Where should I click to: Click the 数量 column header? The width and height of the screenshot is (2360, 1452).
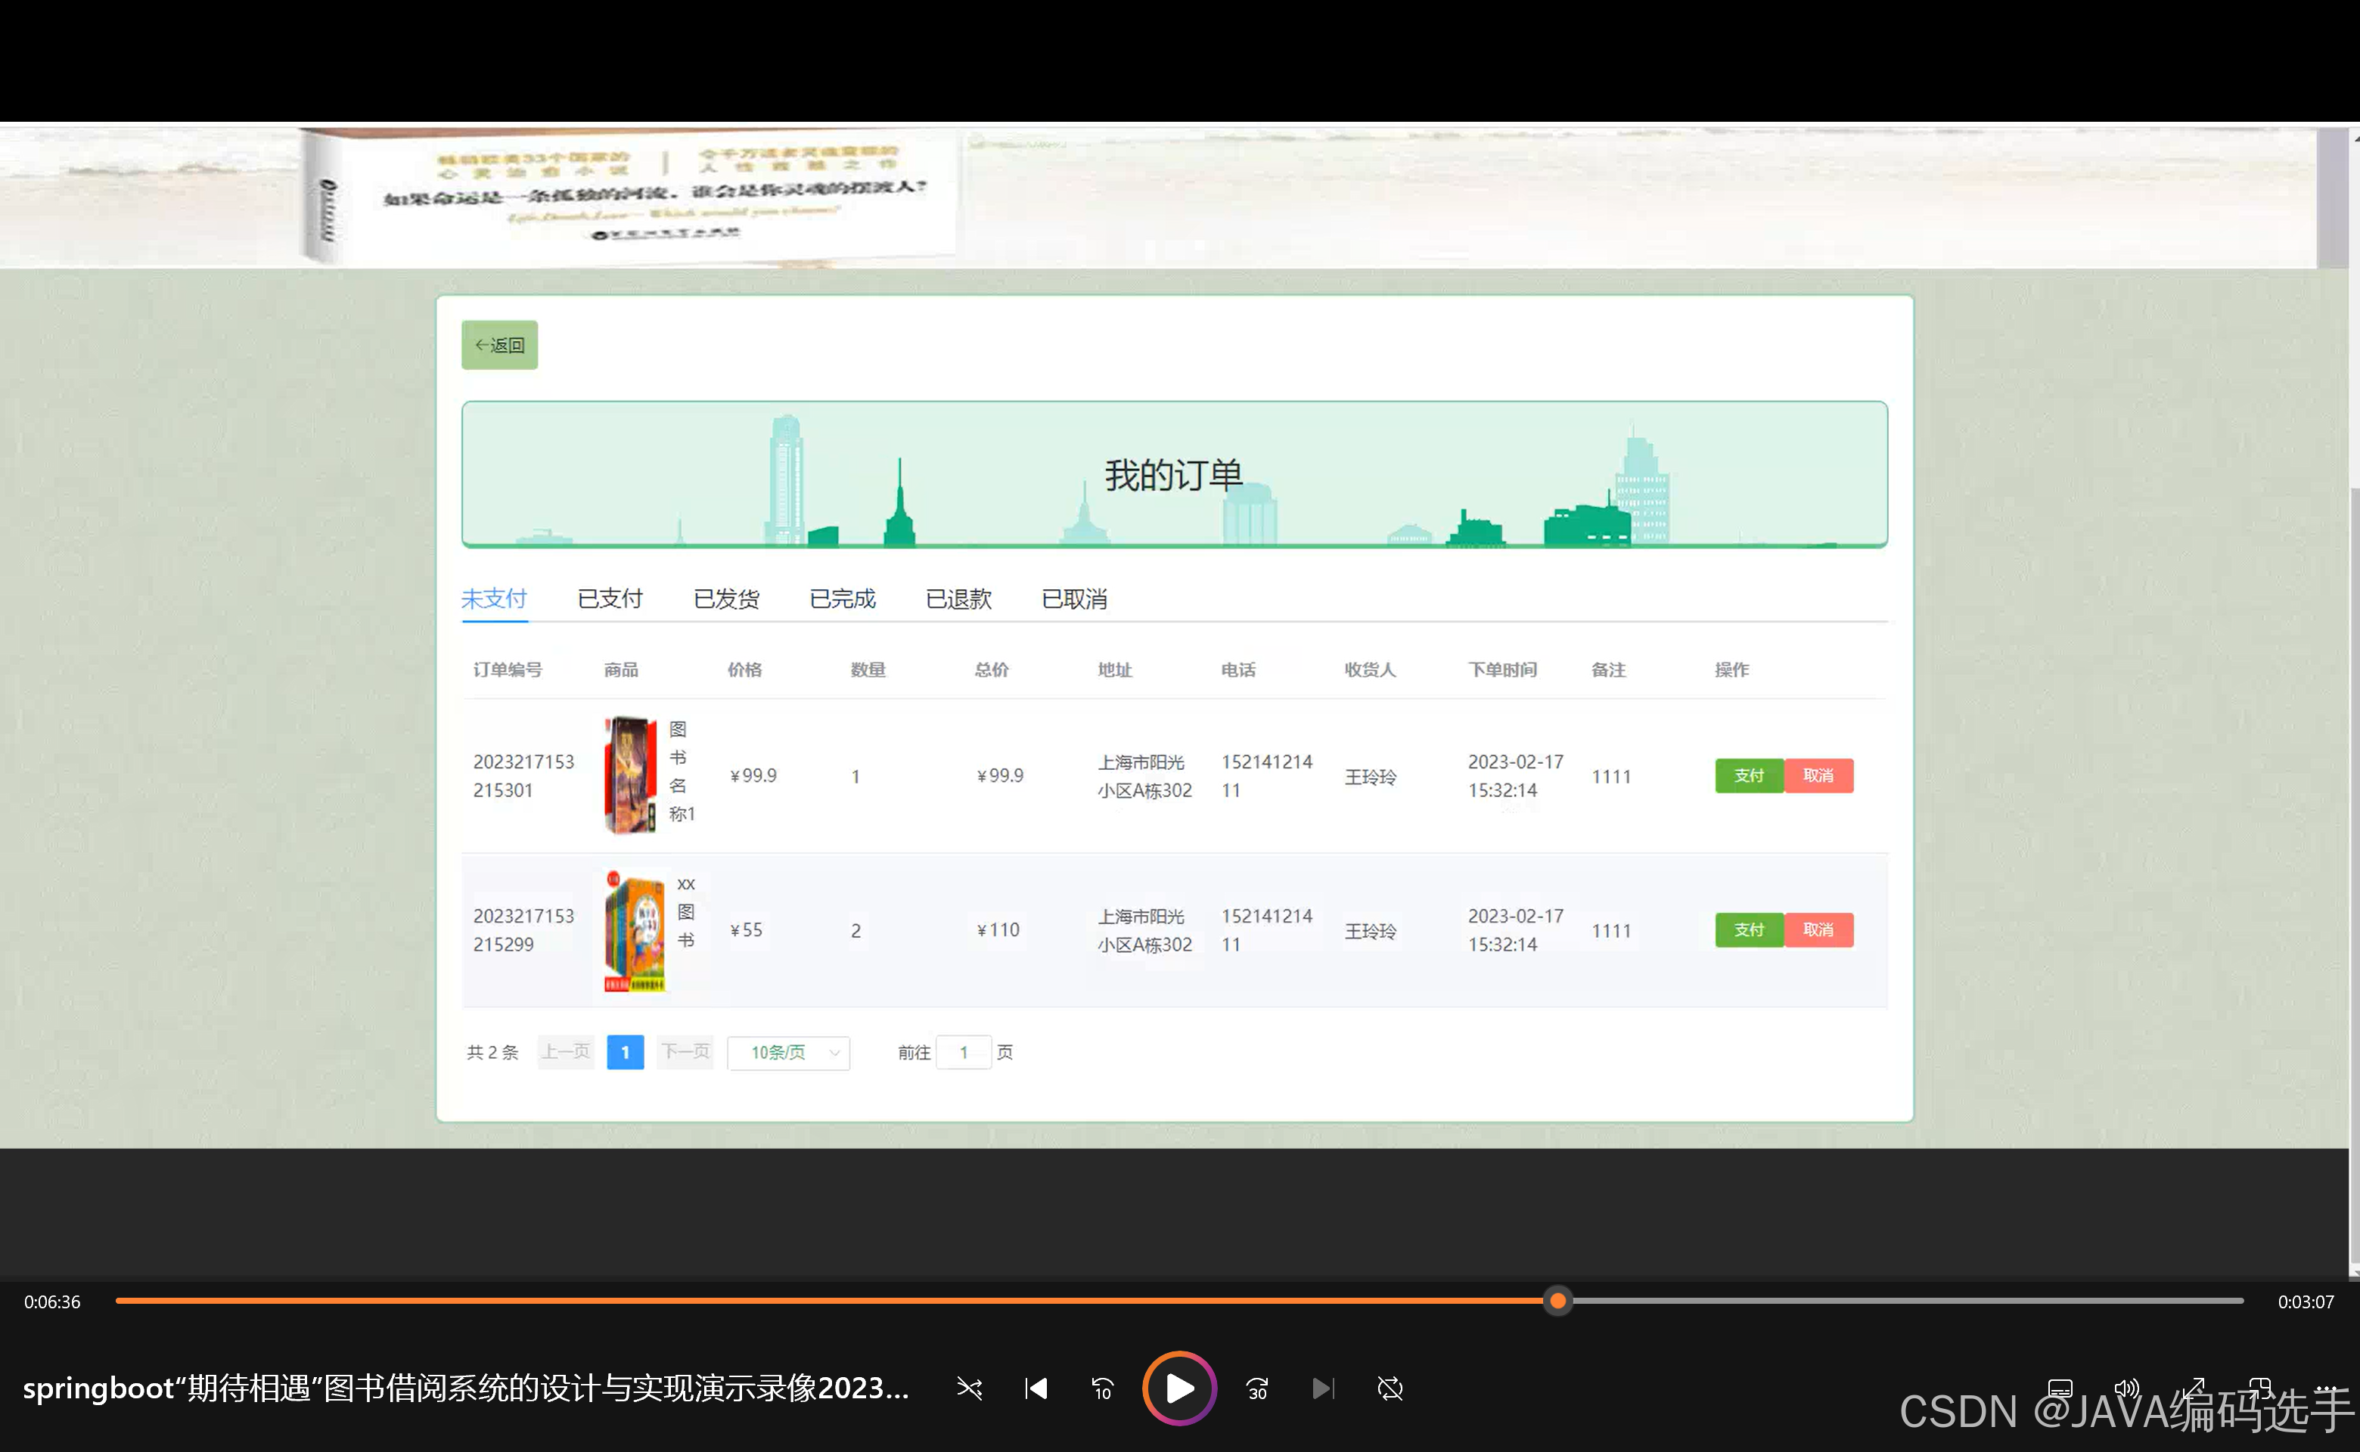point(868,669)
